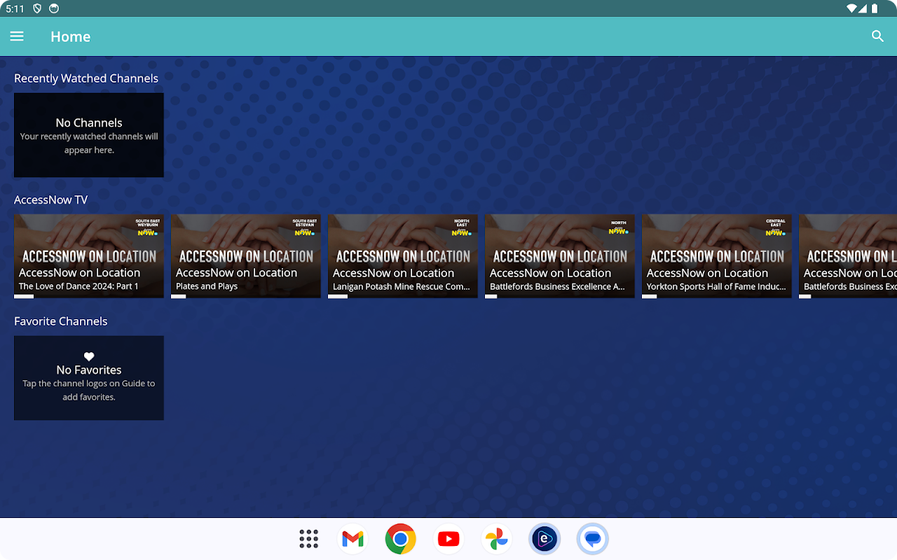The width and height of the screenshot is (897, 560).
Task: Open The Love of Dance 2024: Part 1
Action: pyautogui.click(x=89, y=256)
